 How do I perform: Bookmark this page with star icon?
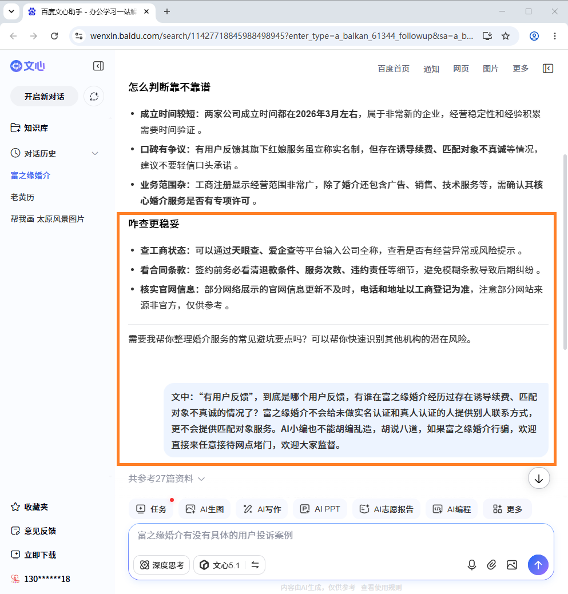(x=506, y=36)
